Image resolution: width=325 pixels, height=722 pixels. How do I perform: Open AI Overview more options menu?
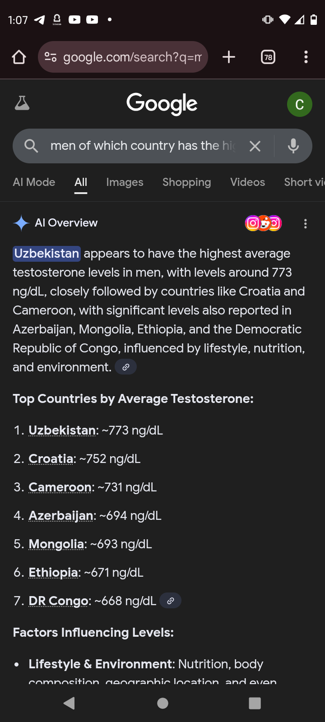(x=306, y=224)
